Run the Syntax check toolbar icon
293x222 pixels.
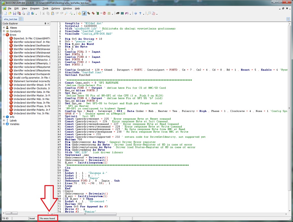click(84, 13)
